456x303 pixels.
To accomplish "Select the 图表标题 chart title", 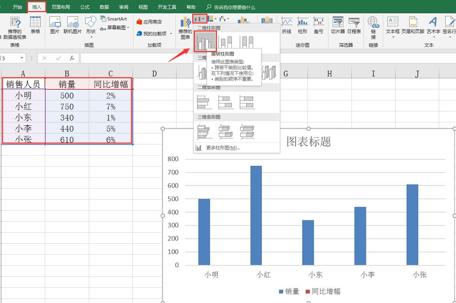I will click(x=309, y=142).
